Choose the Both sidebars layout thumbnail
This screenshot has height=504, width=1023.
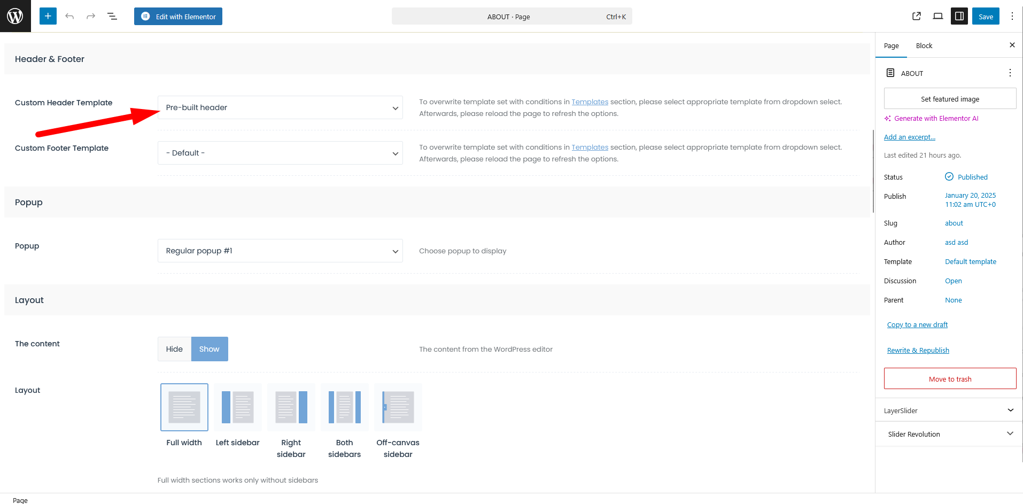click(345, 407)
